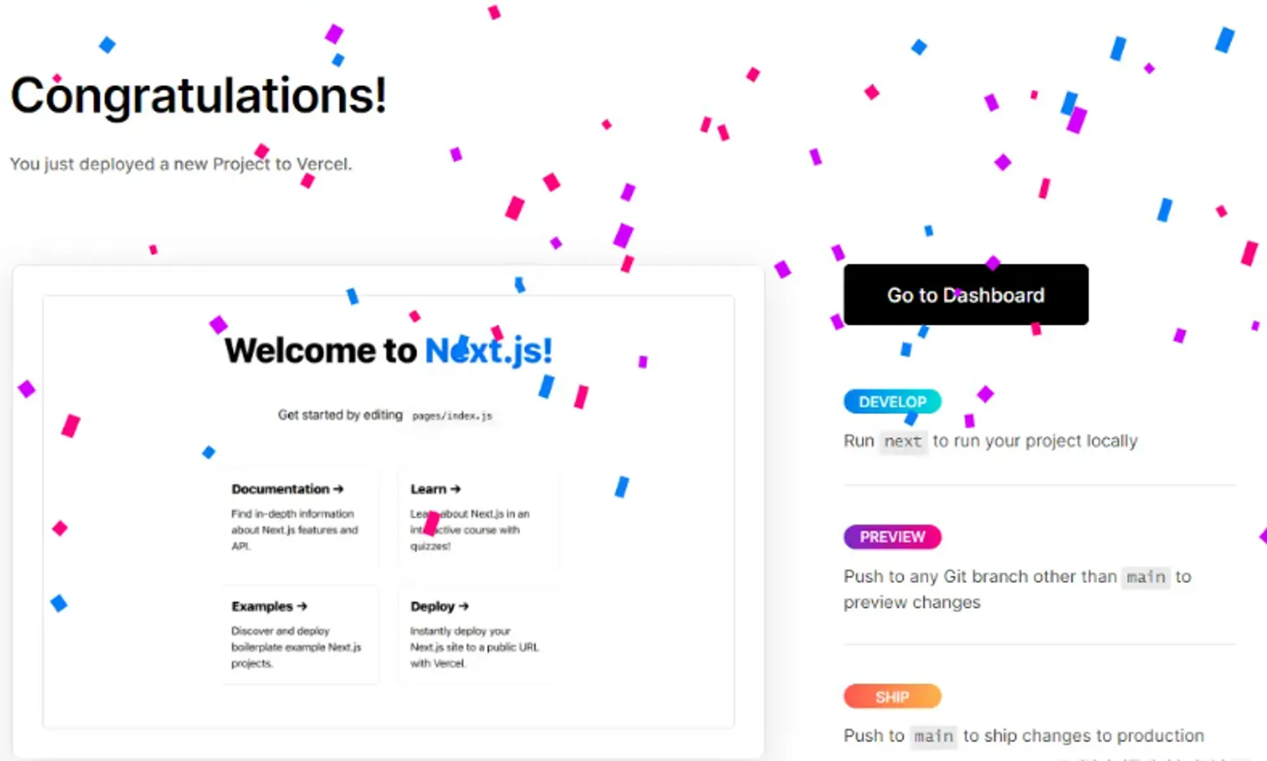Image resolution: width=1267 pixels, height=761 pixels.
Task: Click the arrow icon beside Deploy
Action: (464, 606)
